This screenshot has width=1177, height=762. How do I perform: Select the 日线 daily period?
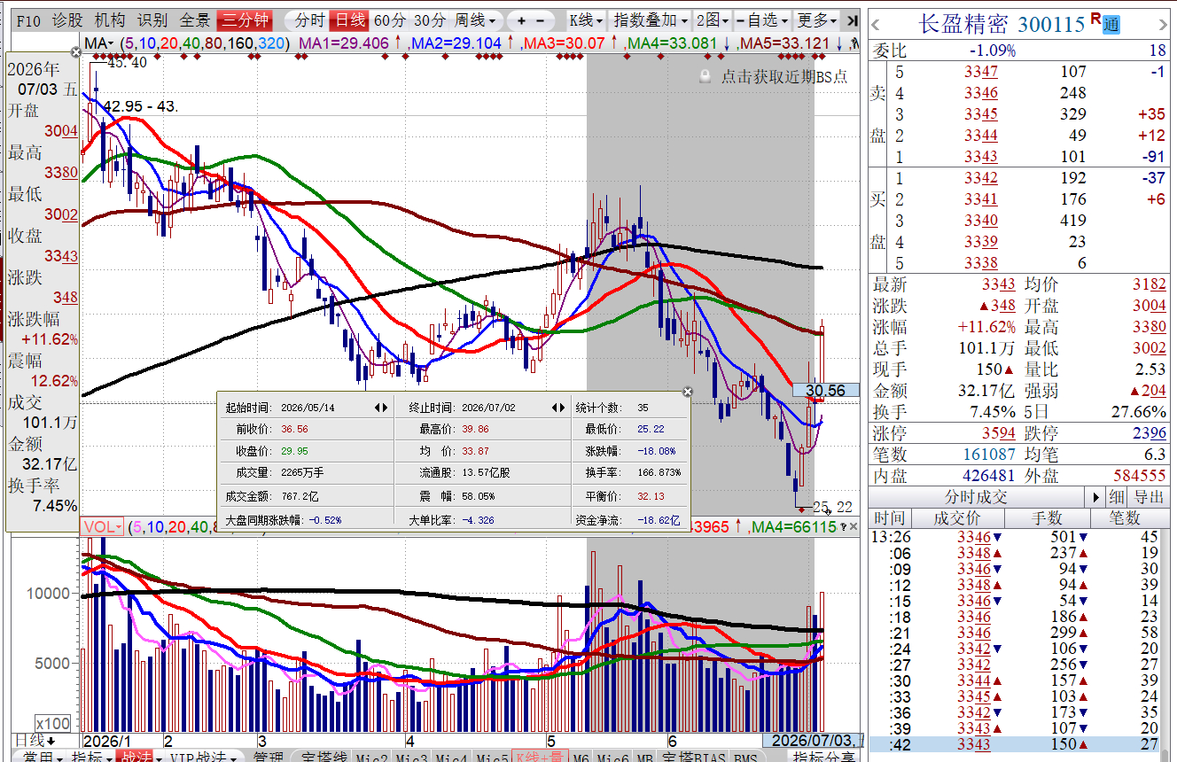(x=348, y=20)
